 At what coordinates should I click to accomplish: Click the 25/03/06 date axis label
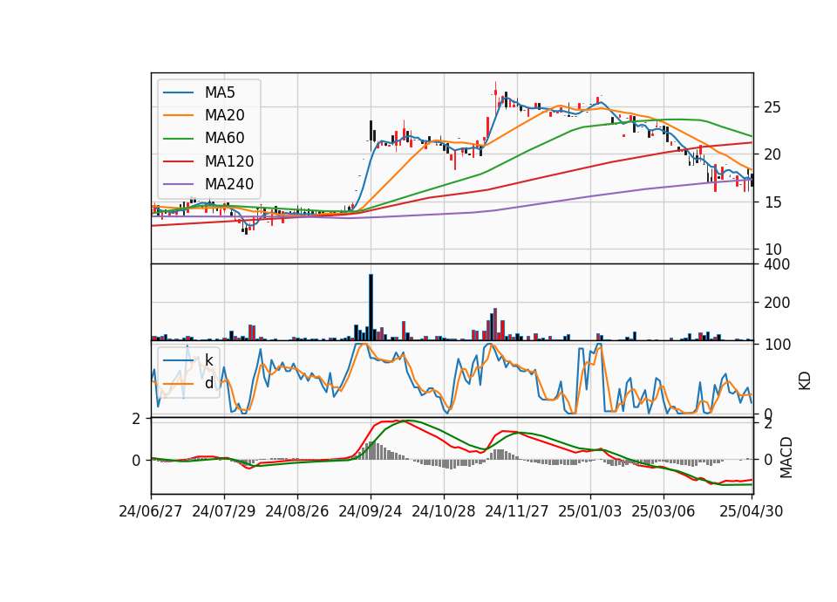663,511
